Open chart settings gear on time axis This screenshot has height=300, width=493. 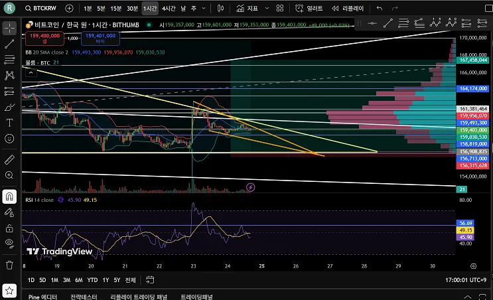point(474,266)
